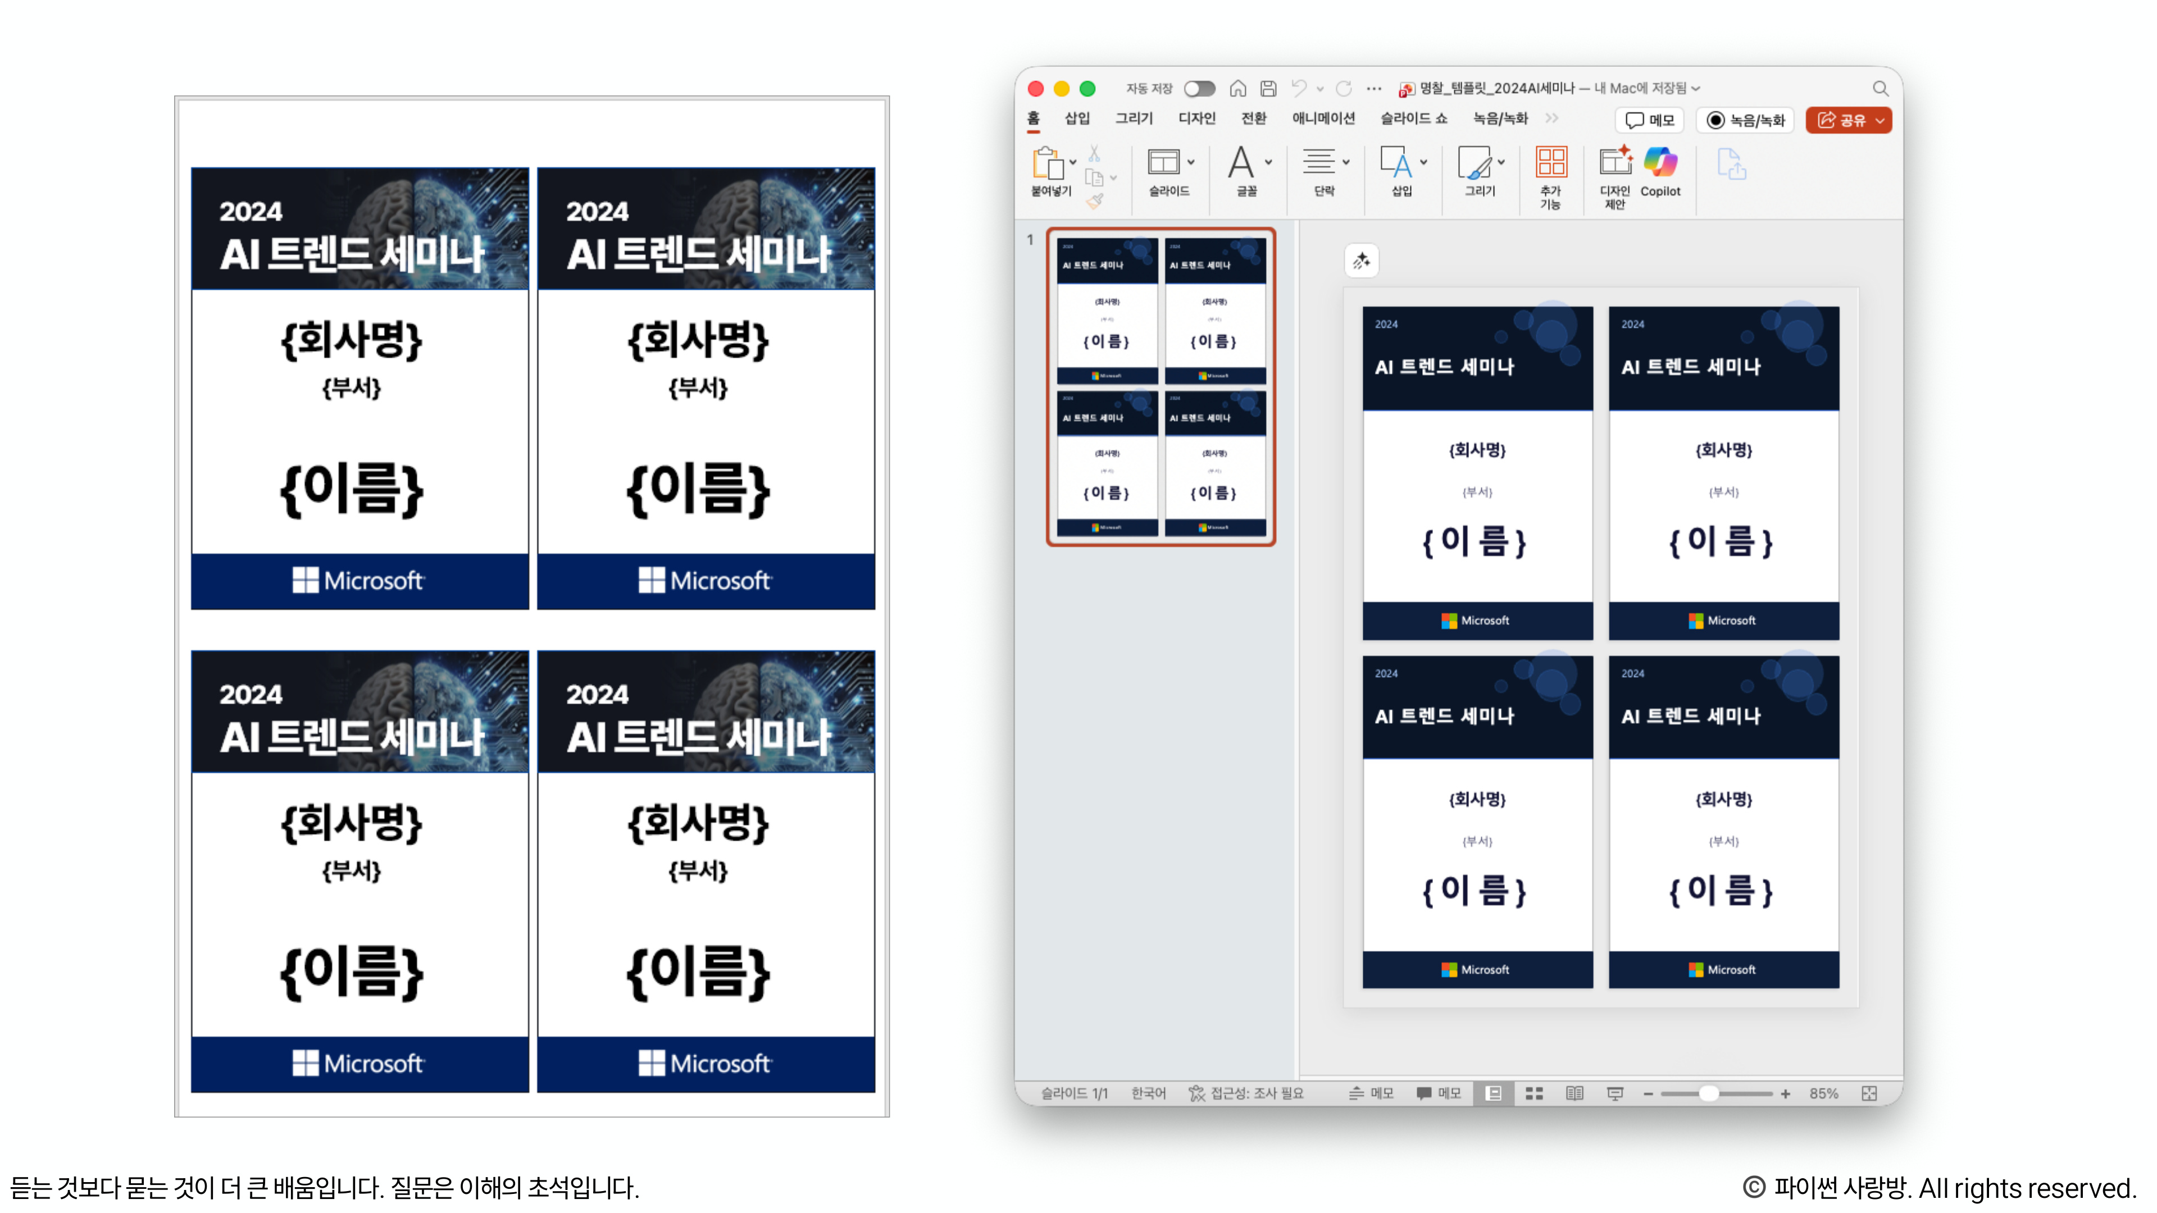Click the 메모 comments button
The image size is (2157, 1213).
click(1650, 121)
